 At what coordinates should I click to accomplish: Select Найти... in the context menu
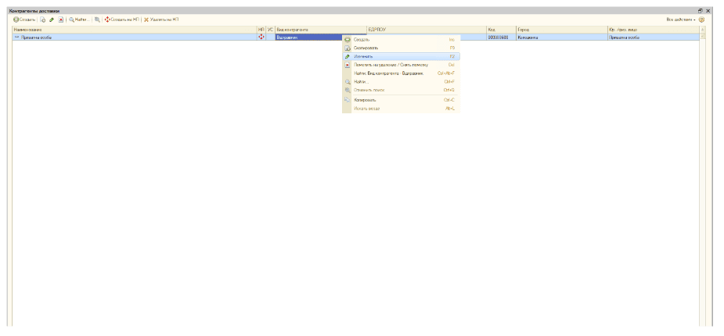pyautogui.click(x=360, y=81)
